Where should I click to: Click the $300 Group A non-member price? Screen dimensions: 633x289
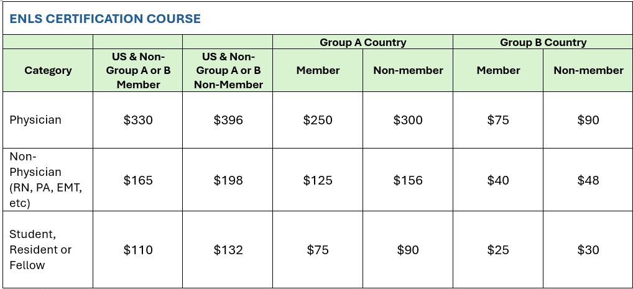click(408, 120)
